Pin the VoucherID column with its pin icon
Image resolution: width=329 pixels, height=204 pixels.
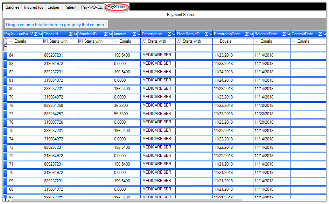click(x=110, y=34)
